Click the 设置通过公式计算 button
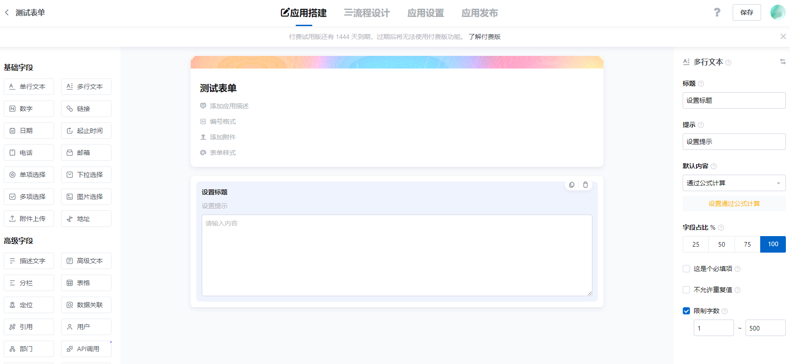 point(734,204)
